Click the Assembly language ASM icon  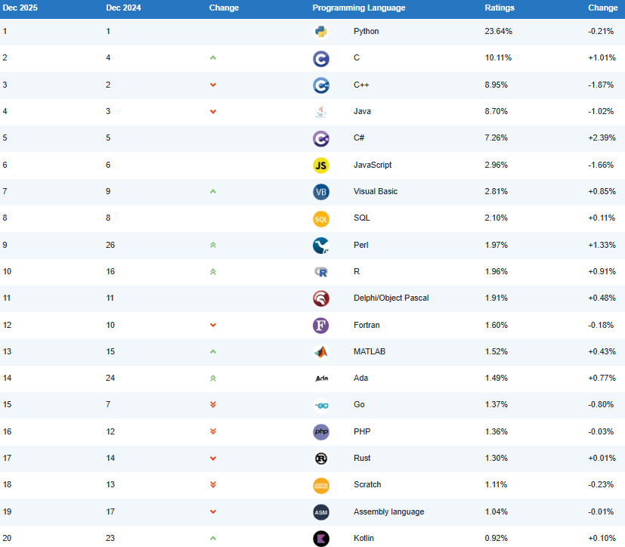(321, 511)
